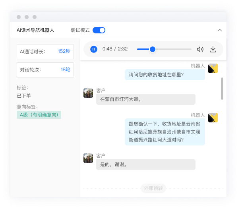240x209 pixels.
Task: Download the call recording
Action: pyautogui.click(x=213, y=49)
